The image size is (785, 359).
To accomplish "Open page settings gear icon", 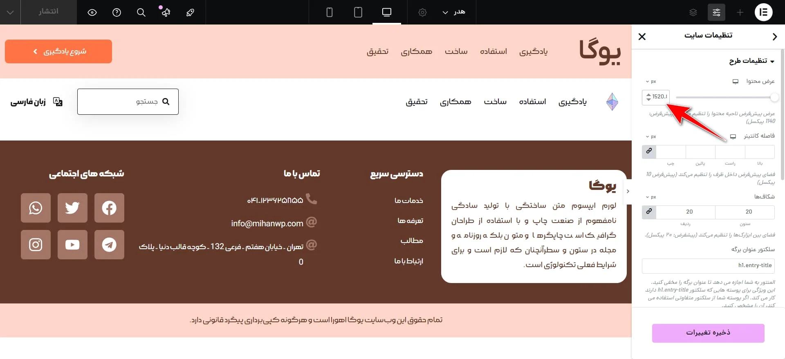I will [x=422, y=12].
